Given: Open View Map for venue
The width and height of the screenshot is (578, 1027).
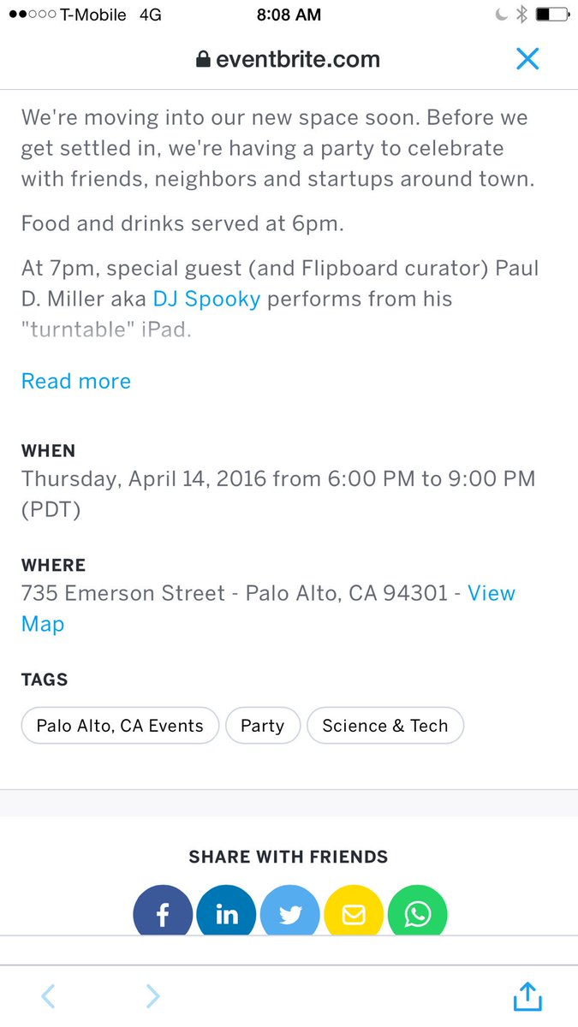Looking at the screenshot, I should [268, 608].
